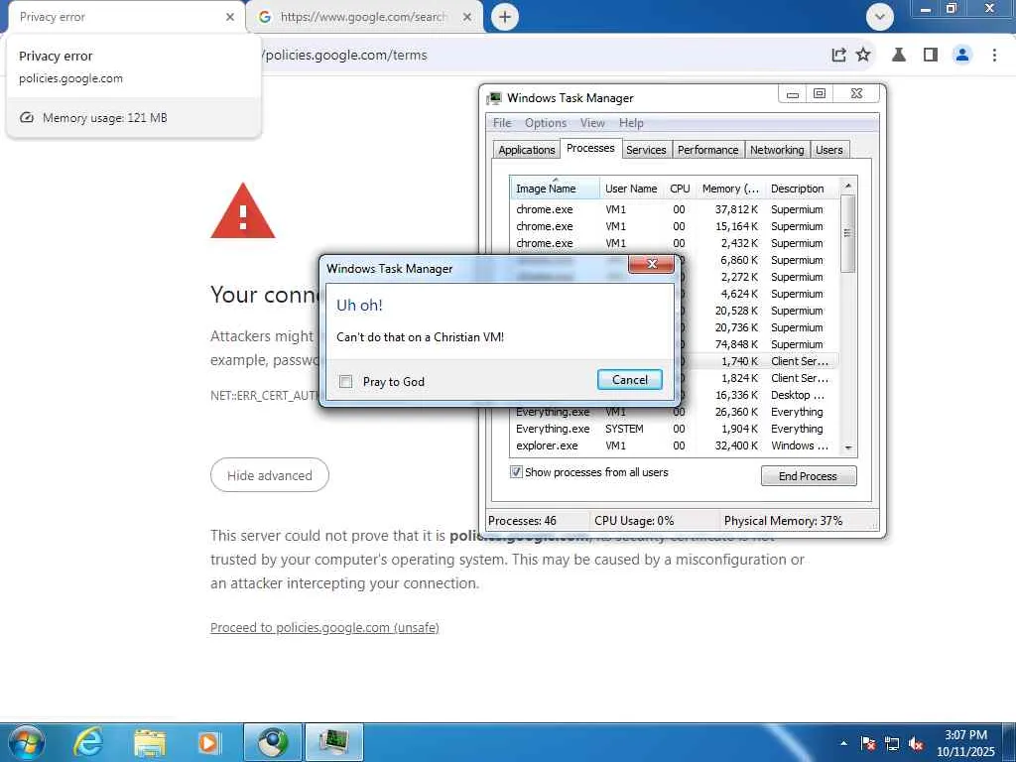The image size is (1016, 762).
Task: Select the explorer.exe process row
Action: [674, 445]
